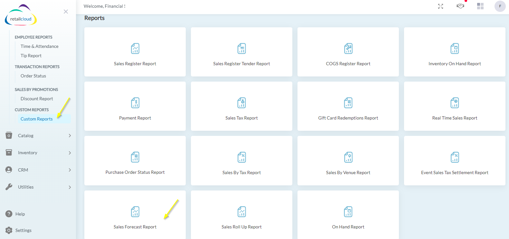The width and height of the screenshot is (509, 239).
Task: Click the Sales By Venue Report label
Action: click(348, 173)
